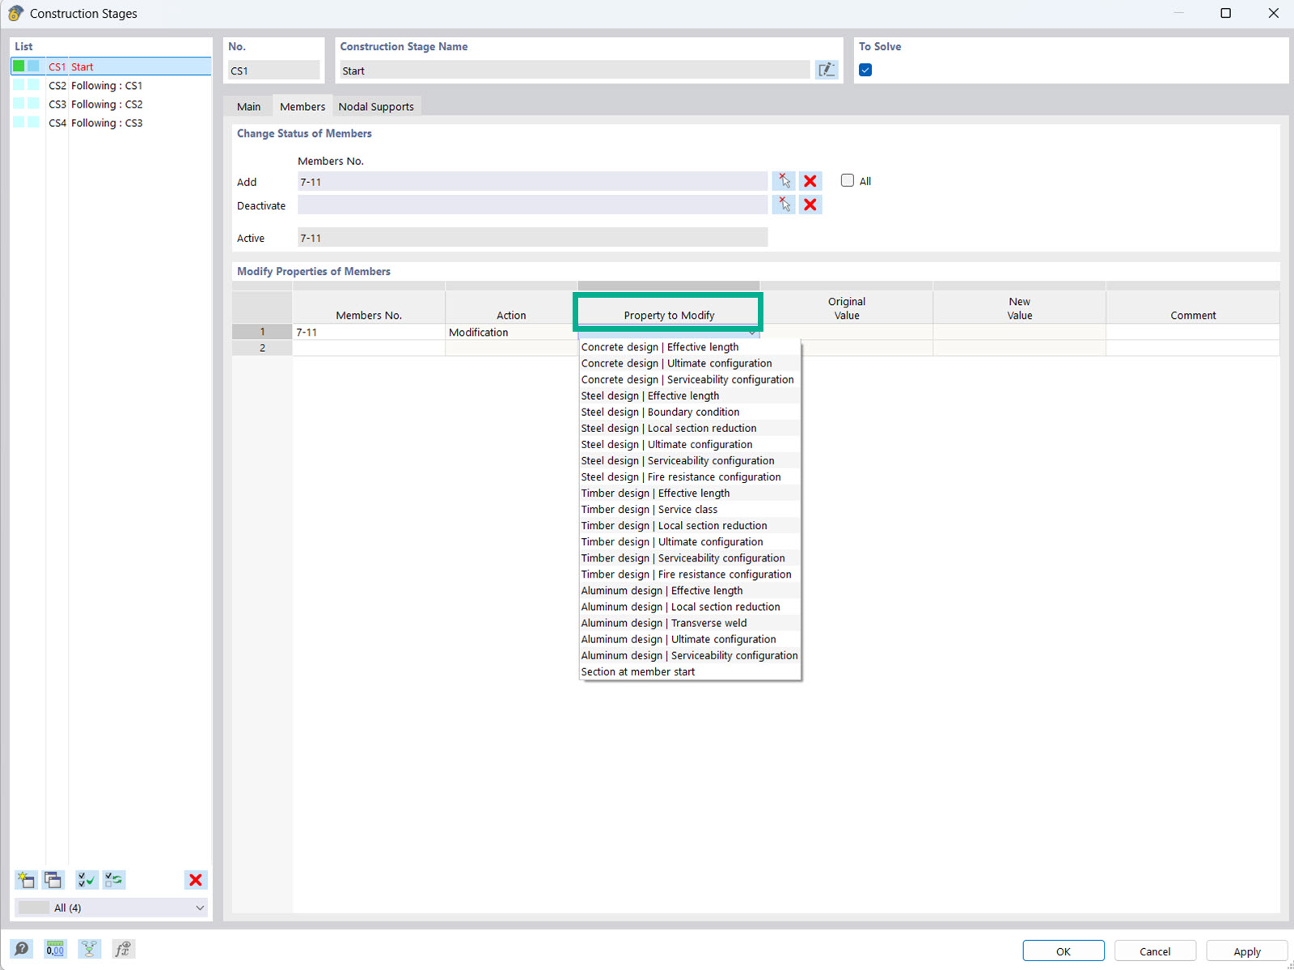
Task: Open the help question mark icon
Action: pos(22,948)
